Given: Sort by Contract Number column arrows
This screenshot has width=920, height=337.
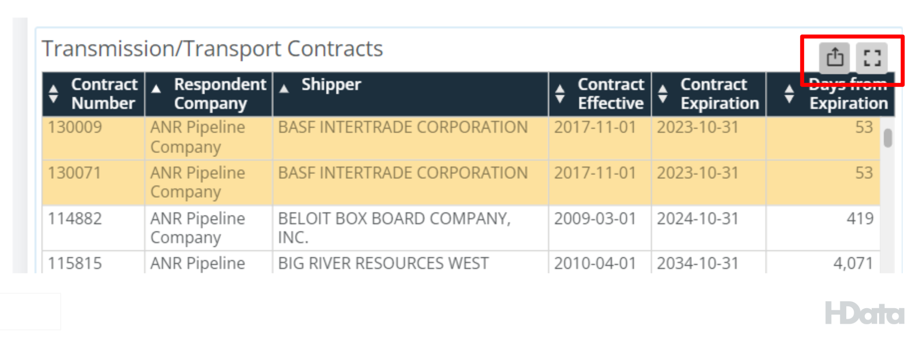Looking at the screenshot, I should [x=54, y=94].
